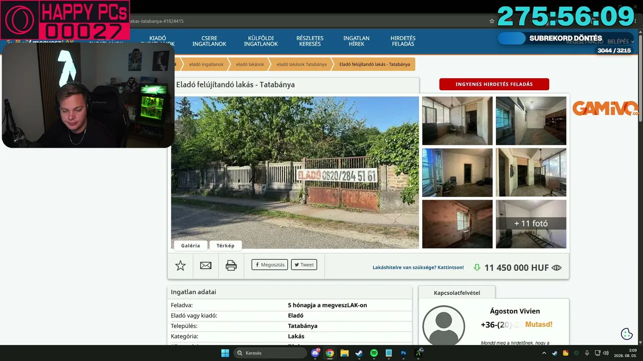Switch to Google Chrome in the taskbar
Image resolution: width=643 pixels, height=361 pixels.
pos(330,353)
